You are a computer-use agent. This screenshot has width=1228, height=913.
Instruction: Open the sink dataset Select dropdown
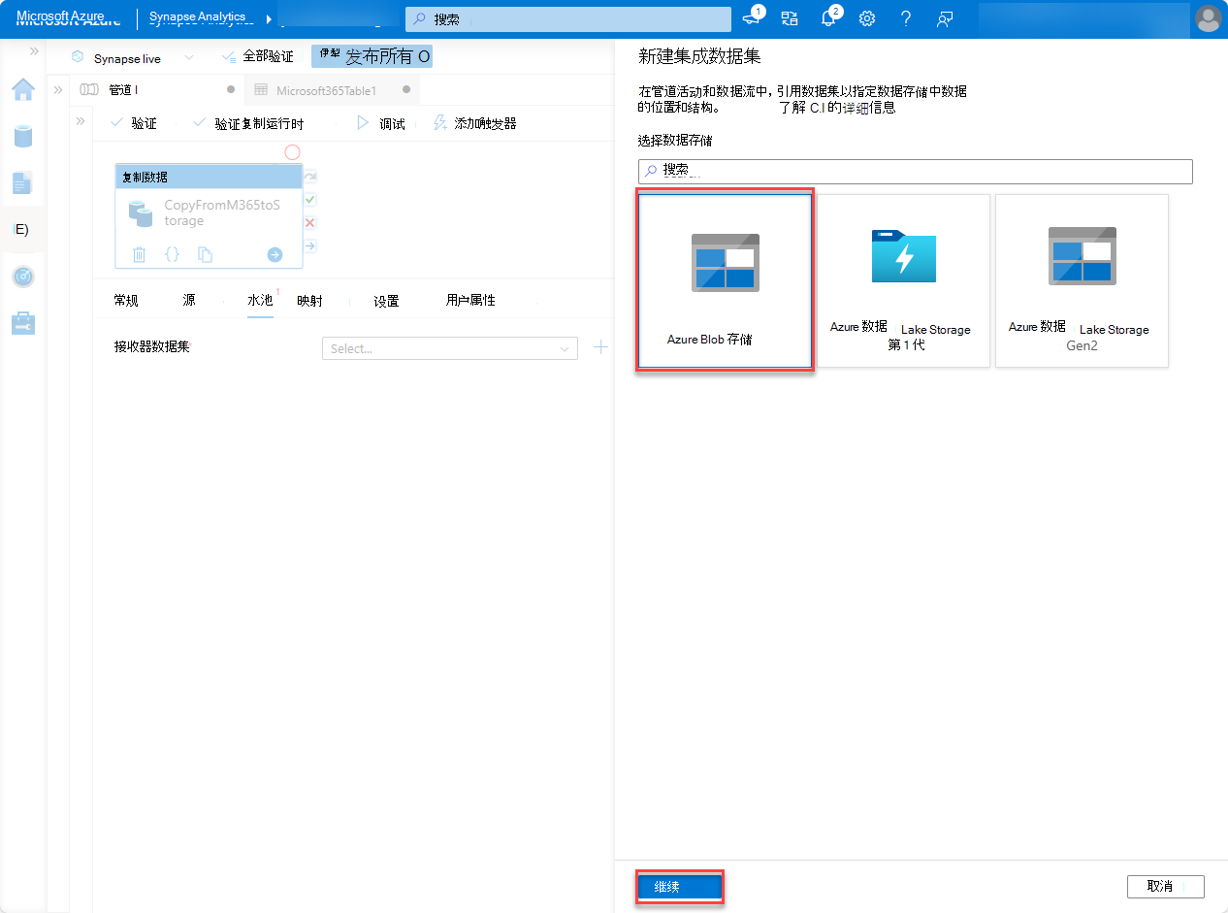point(450,348)
